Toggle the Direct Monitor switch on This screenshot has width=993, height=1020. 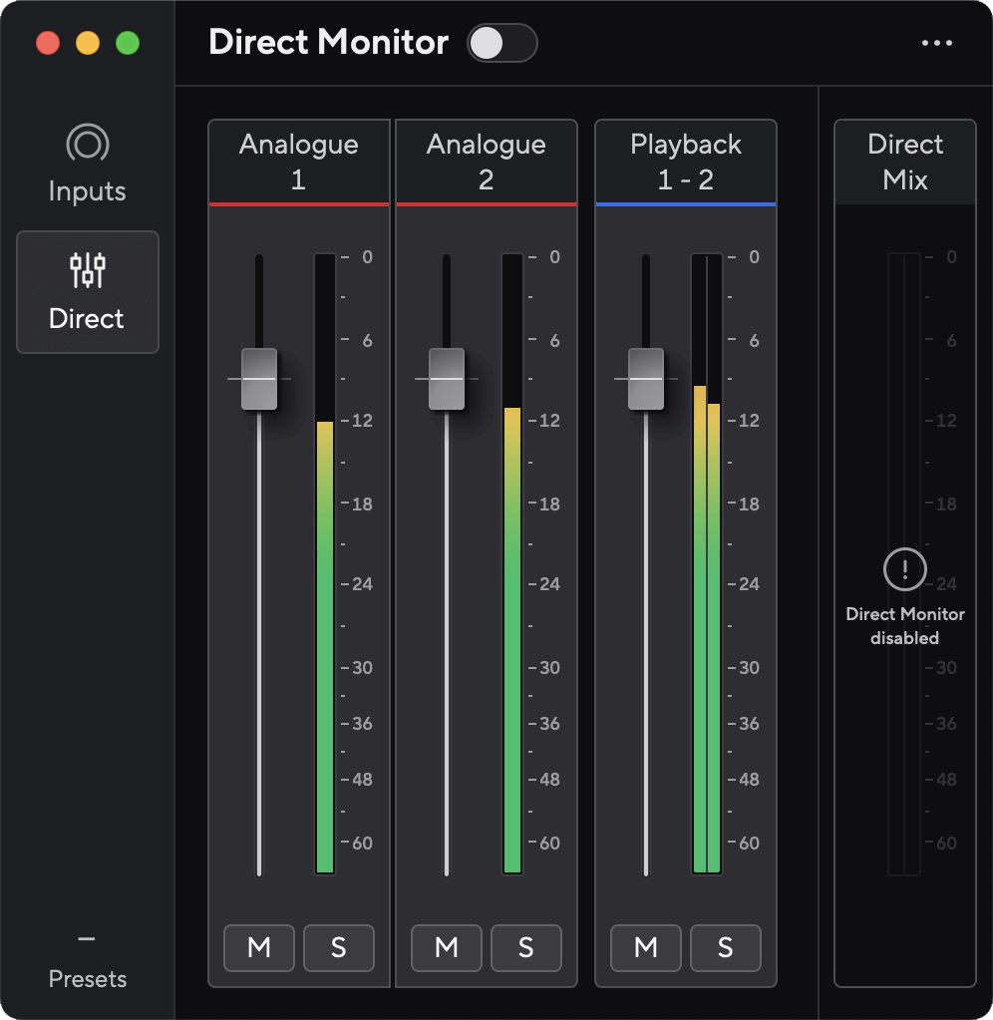pyautogui.click(x=502, y=43)
